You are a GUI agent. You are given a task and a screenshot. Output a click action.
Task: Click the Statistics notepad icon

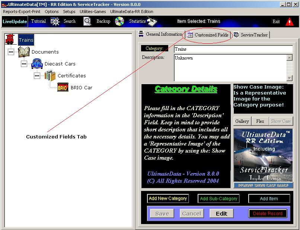click(152, 22)
